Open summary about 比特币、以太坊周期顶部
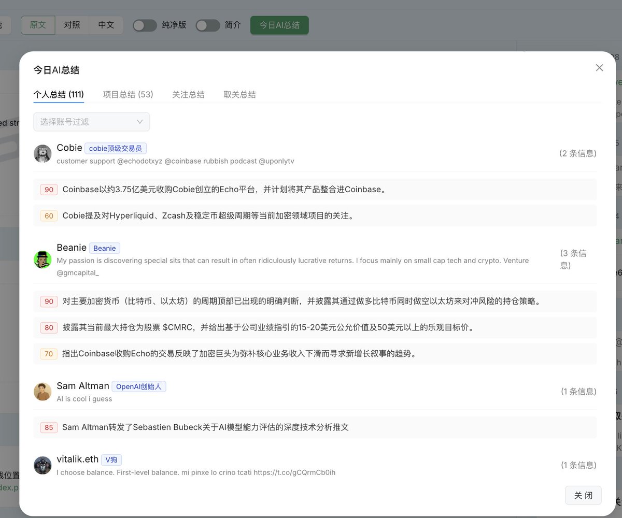This screenshot has width=622, height=518. click(x=315, y=301)
